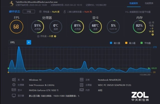Click the 10分钟22秒 label under the chart
This screenshot has height=104, width=160.
point(145,75)
